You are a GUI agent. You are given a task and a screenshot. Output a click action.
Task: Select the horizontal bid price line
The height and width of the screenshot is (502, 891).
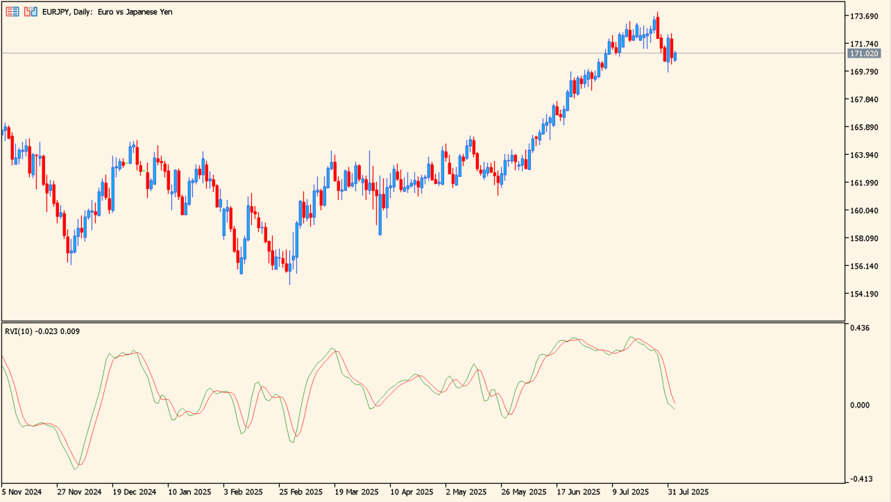[x=416, y=53]
